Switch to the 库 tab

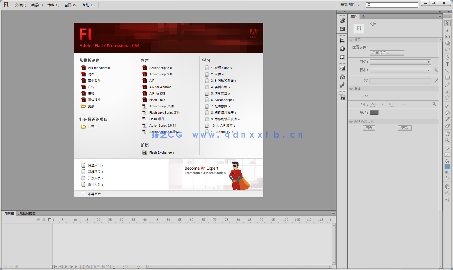(x=364, y=16)
